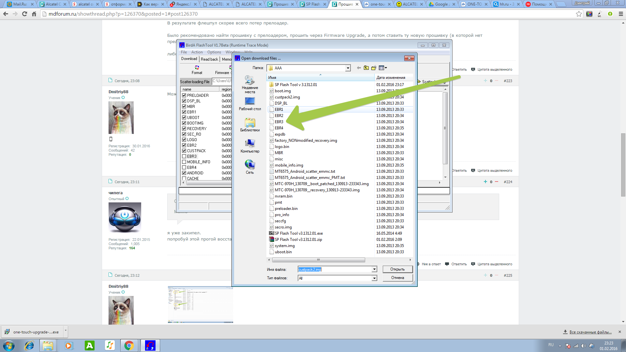Go back using the dialog's back arrow
This screenshot has height=352, width=626.
coord(359,68)
